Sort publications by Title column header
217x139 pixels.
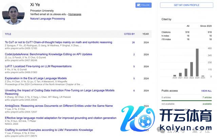tap(8, 34)
